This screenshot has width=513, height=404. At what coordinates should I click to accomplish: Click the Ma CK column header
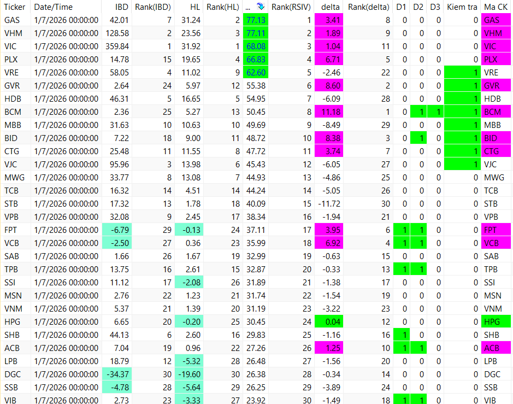[x=496, y=7]
